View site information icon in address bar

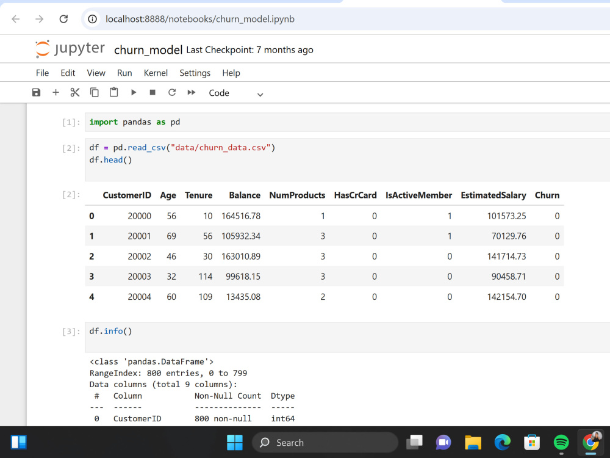pyautogui.click(x=92, y=19)
